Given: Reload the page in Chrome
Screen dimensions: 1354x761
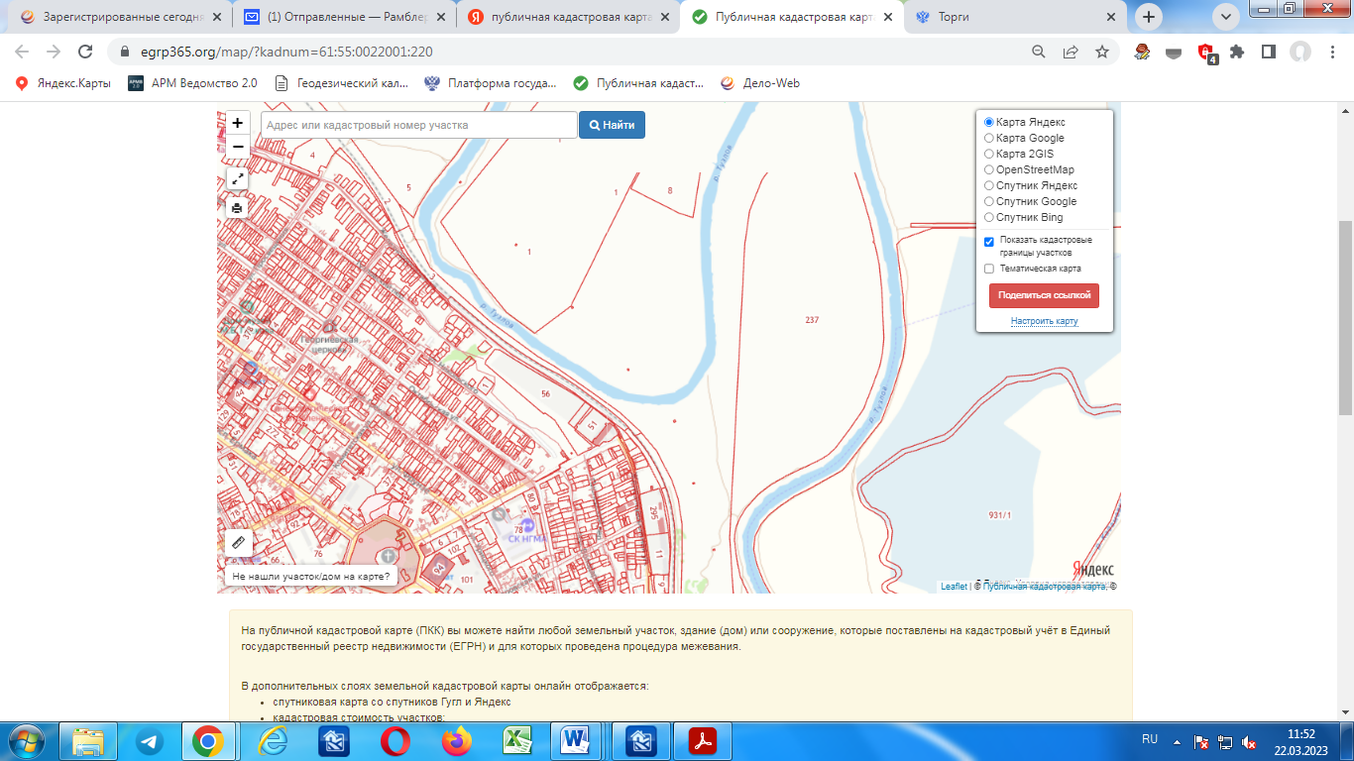Looking at the screenshot, I should [85, 52].
